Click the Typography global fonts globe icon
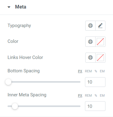This screenshot has height=117, width=113. 90,26
